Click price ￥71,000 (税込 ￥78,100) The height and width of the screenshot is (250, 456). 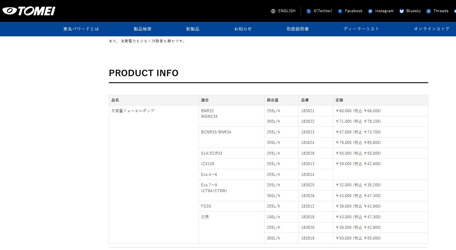click(x=358, y=121)
